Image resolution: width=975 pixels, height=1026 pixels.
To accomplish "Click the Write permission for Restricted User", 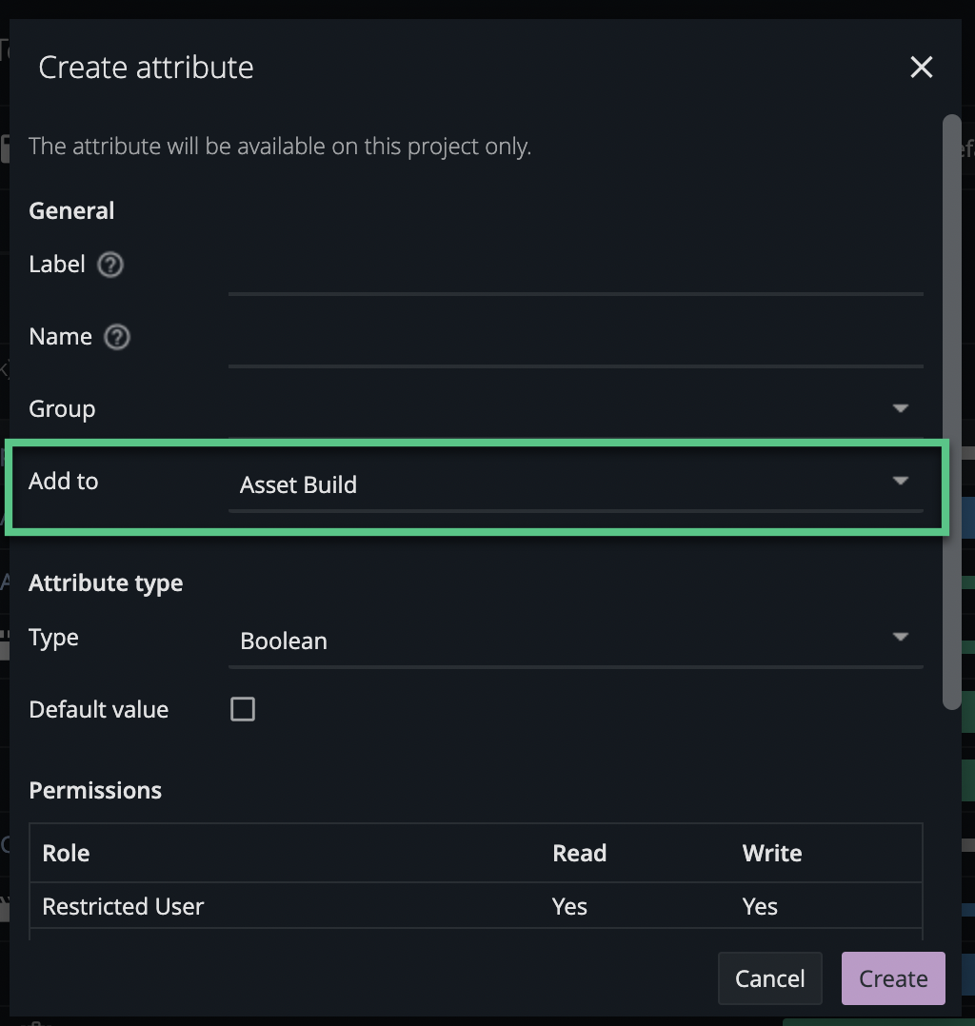I will [x=760, y=906].
